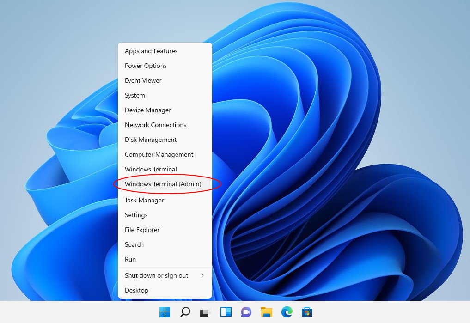Open Windows Terminal (Admin)
470x323 pixels.
click(x=163, y=184)
